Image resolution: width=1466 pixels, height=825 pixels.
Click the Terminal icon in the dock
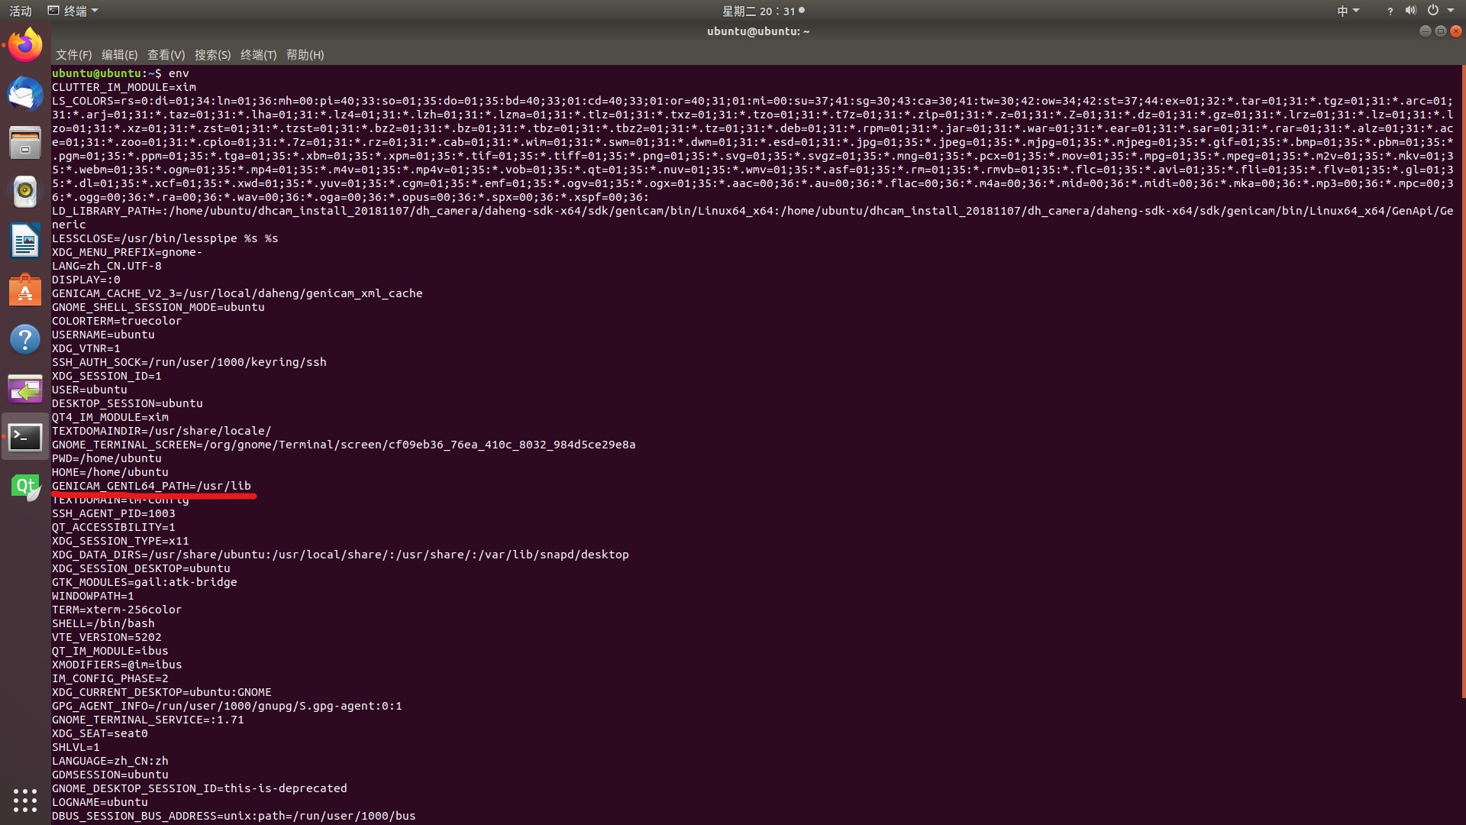pos(25,437)
